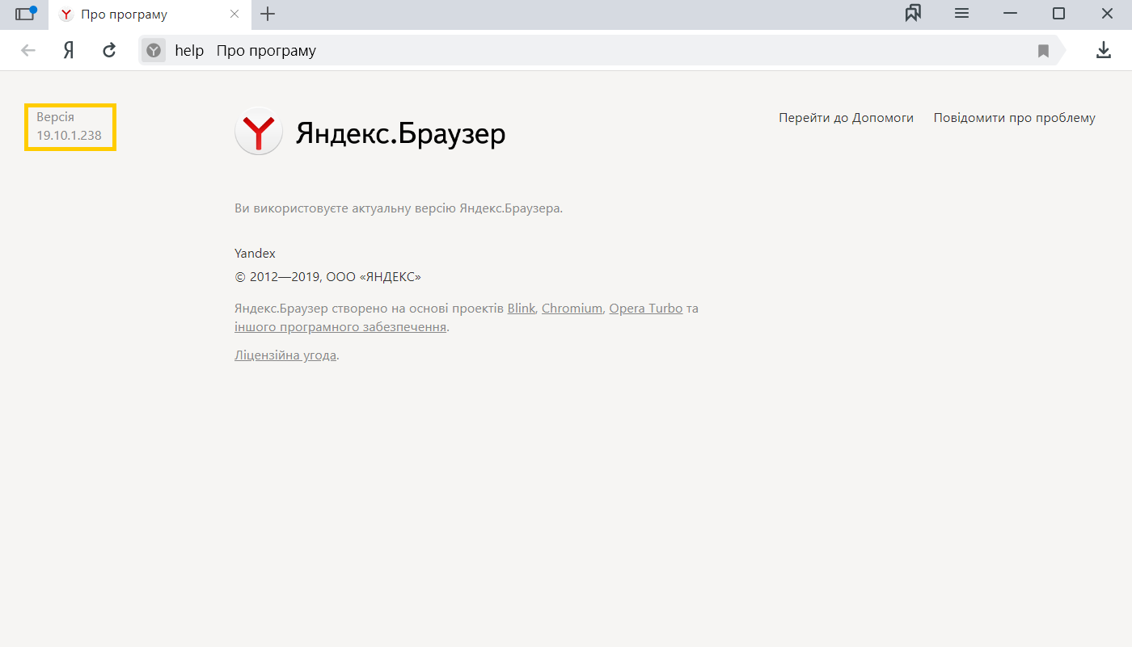1132x647 pixels.
Task: Click the site info icon in address bar
Action: click(x=154, y=51)
